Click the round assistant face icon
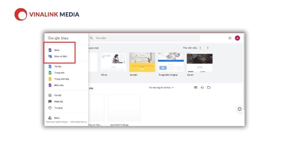The width and height of the screenshot is (289, 144). coord(240,109)
